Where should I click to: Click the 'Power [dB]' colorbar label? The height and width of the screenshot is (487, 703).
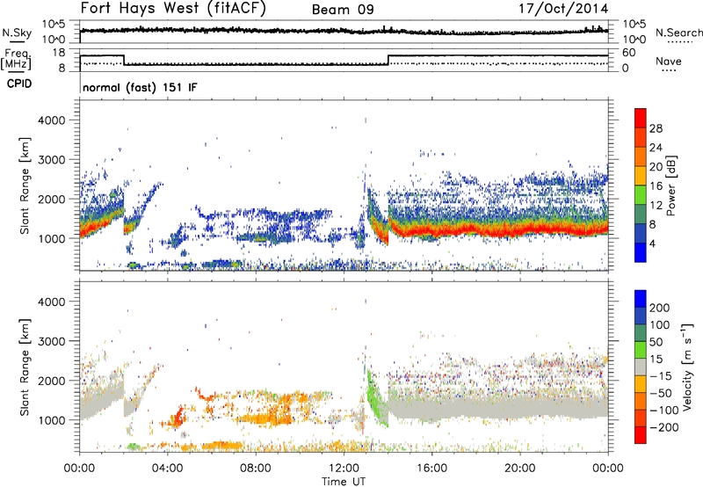(671, 185)
